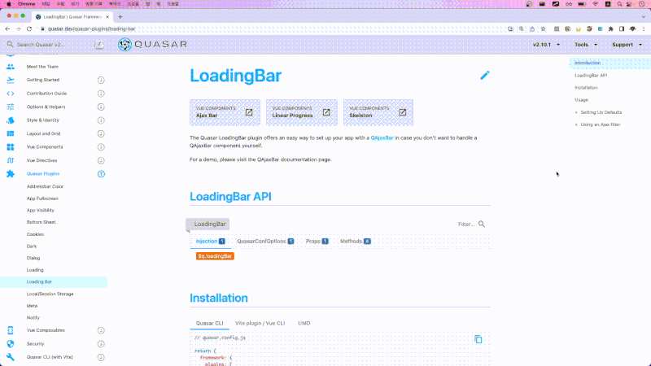This screenshot has width=651, height=366.
Task: Open the Tools dropdown menu
Action: (586, 45)
